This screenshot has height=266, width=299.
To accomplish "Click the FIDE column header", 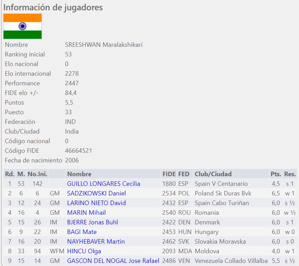I will (169, 174).
